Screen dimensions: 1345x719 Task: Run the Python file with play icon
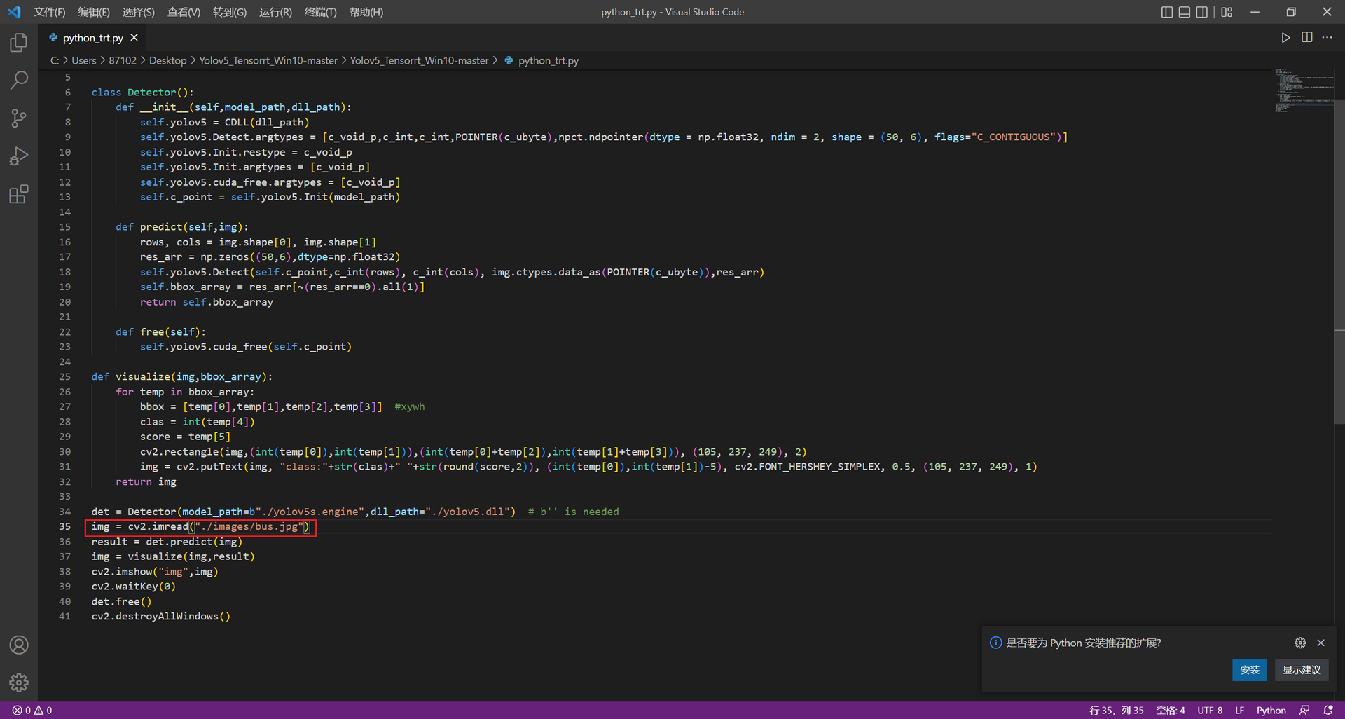tap(1285, 38)
